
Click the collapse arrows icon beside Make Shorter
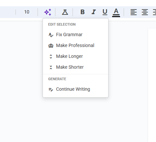[51, 67]
